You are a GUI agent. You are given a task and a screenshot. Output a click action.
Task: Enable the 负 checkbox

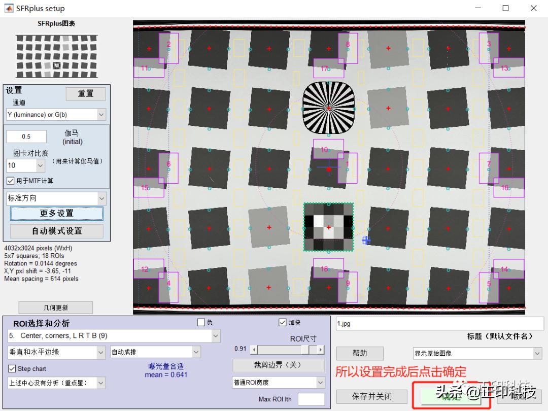(x=201, y=322)
